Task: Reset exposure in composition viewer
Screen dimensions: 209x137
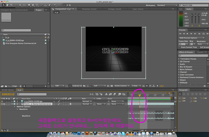Action: pos(157,86)
